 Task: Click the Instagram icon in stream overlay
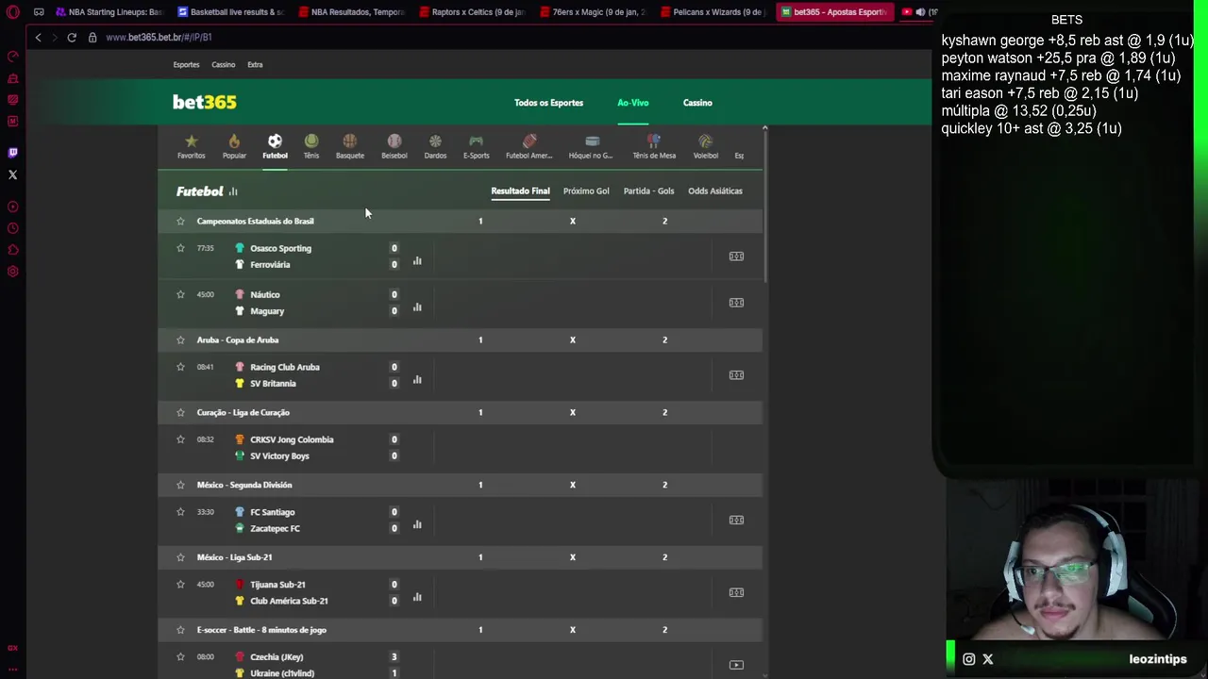coord(968,659)
